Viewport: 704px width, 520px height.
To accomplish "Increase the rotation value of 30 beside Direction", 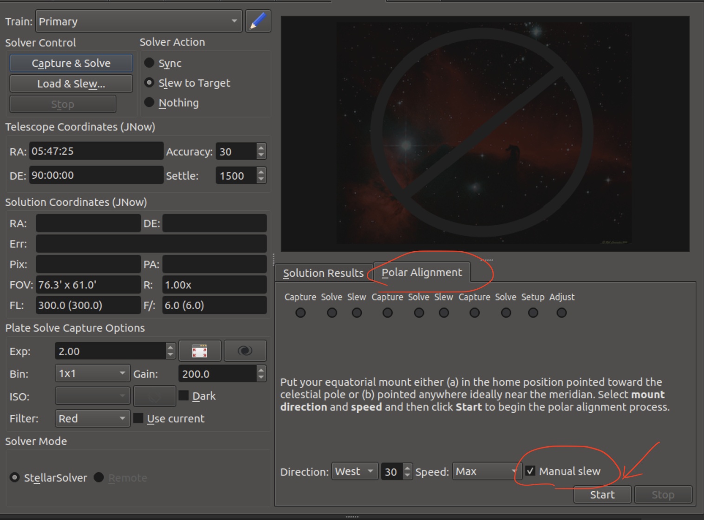I will 407,468.
